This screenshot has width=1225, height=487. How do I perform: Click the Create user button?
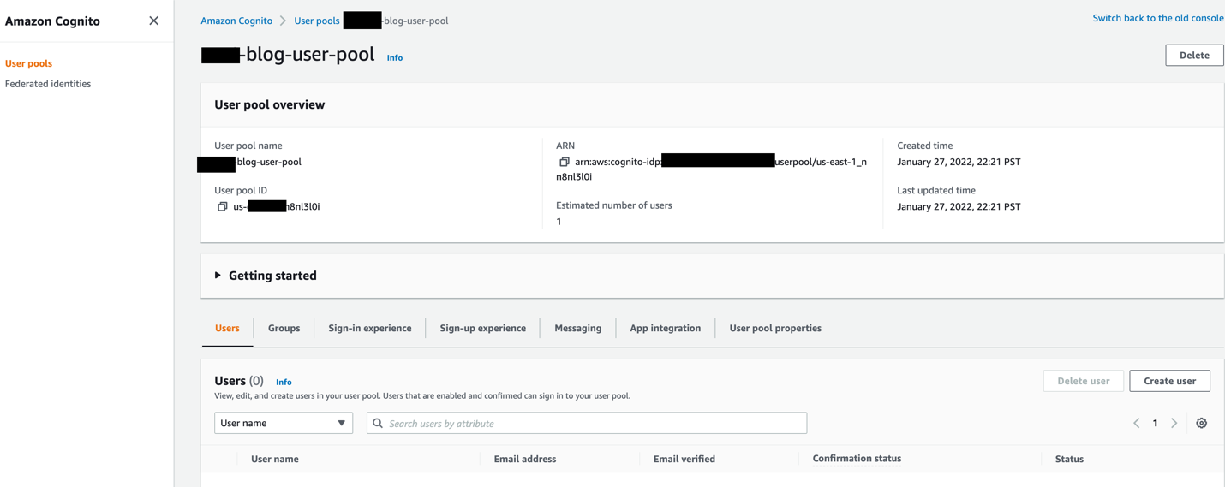pos(1169,381)
